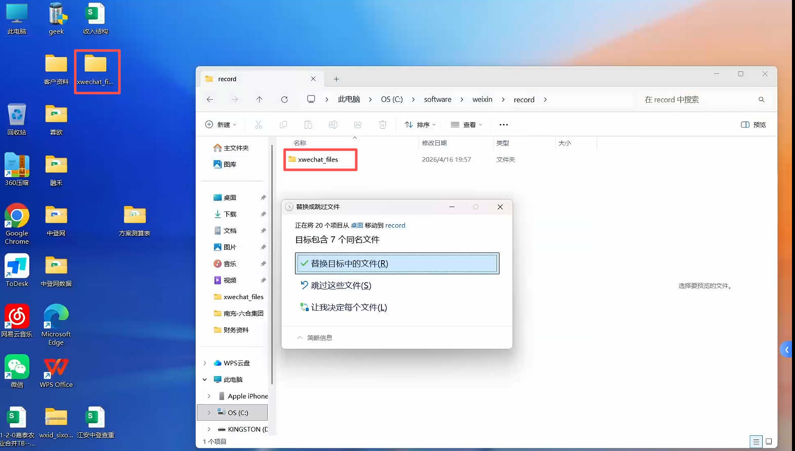Open 南充-六合集团 in navigation pane
The image size is (795, 451).
[x=238, y=314]
